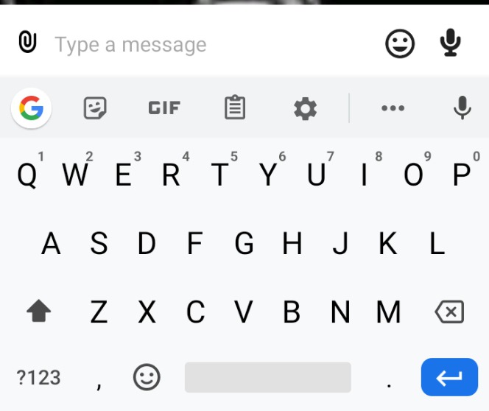Tap the voice message microphone icon
Viewport: 489px width, 411px height.
450,43
